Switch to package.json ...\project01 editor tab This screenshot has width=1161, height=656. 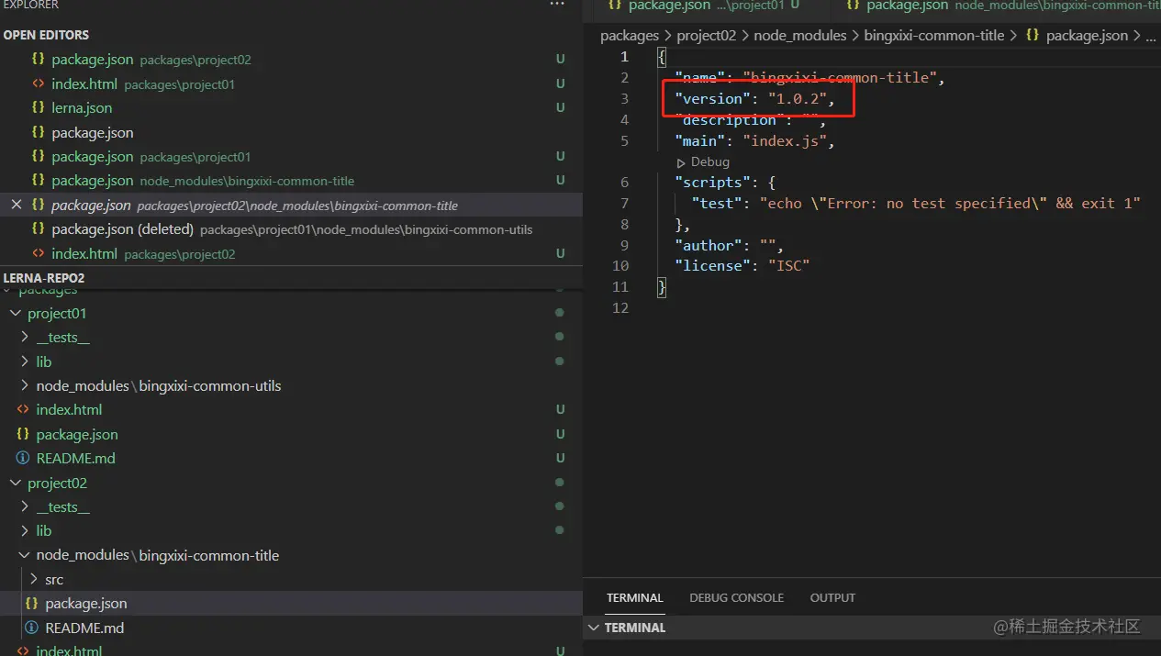703,6
